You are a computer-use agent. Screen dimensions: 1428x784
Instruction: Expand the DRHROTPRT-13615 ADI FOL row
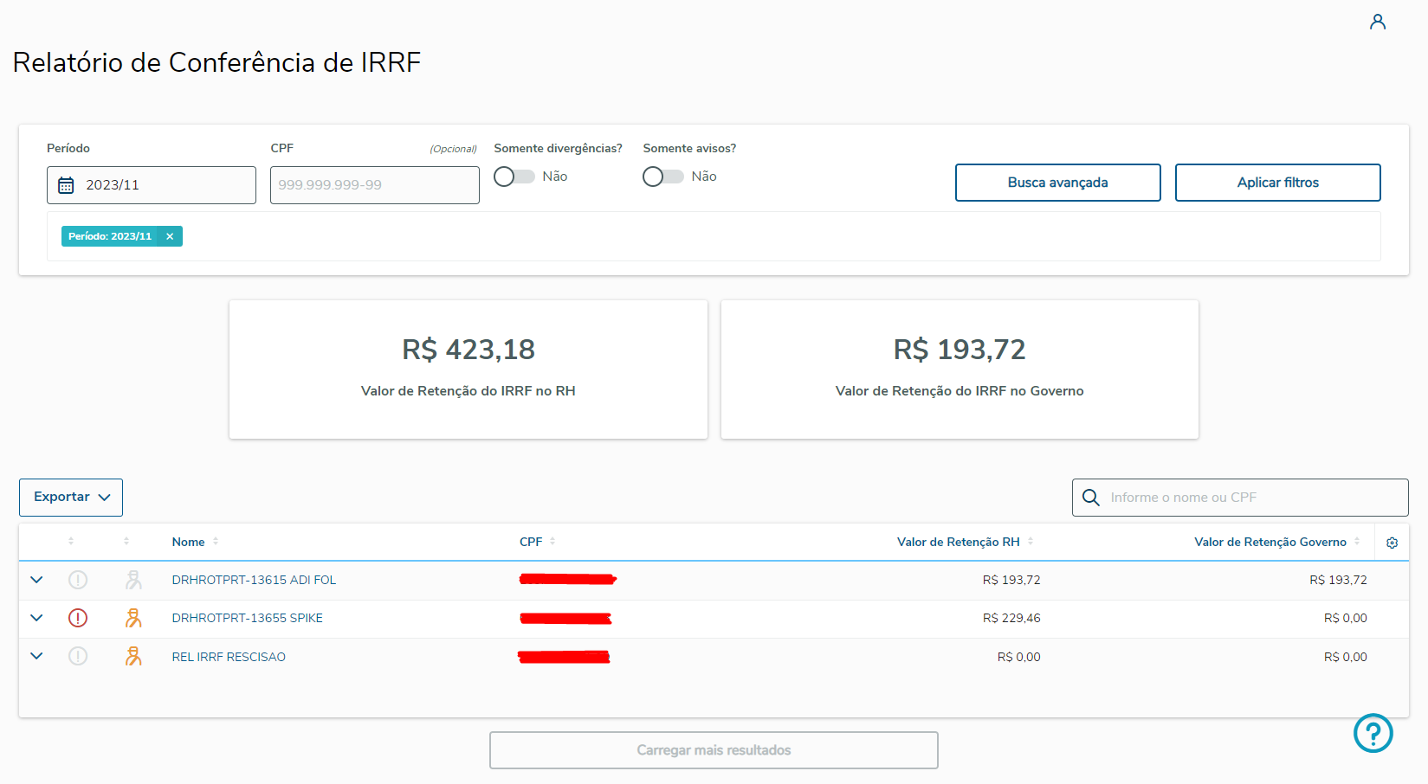(x=36, y=580)
